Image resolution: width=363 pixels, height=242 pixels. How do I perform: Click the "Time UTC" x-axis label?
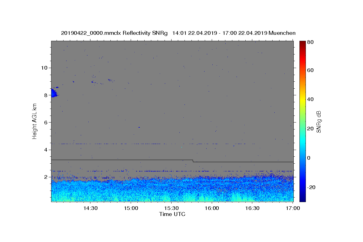coord(172,214)
